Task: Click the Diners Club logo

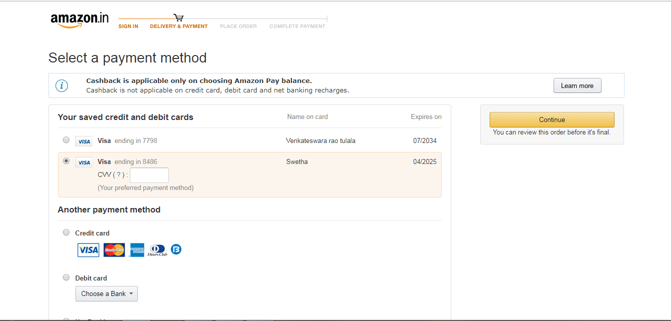Action: click(157, 250)
